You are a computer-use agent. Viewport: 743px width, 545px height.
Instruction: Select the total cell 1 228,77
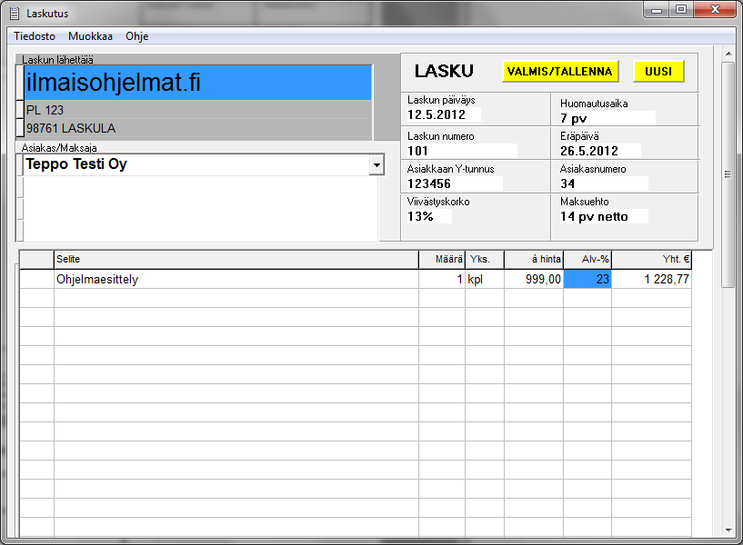[651, 279]
